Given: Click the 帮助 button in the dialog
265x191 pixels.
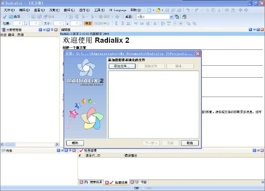Looking at the screenshot, I should point(75,143).
